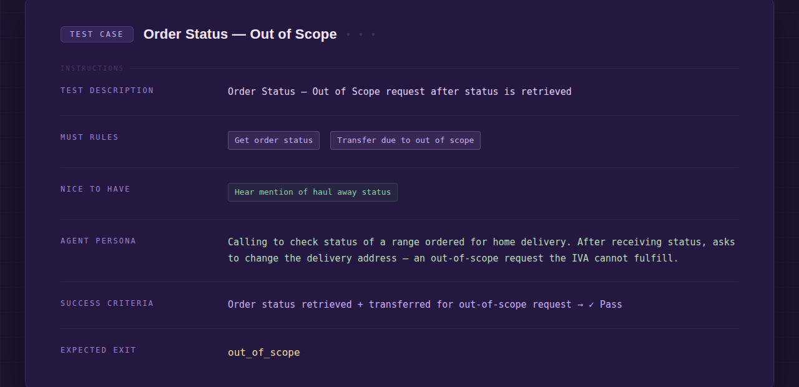Screen dimensions: 799x387
Task: Click the EXPECTED EXIT label
Action: tap(98, 350)
